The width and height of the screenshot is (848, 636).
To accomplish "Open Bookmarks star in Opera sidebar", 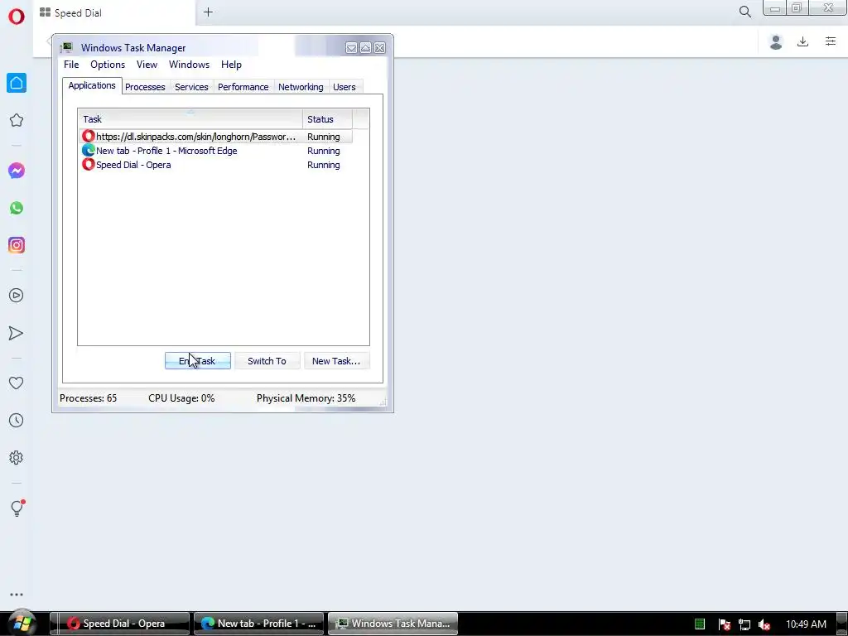I will [x=17, y=120].
